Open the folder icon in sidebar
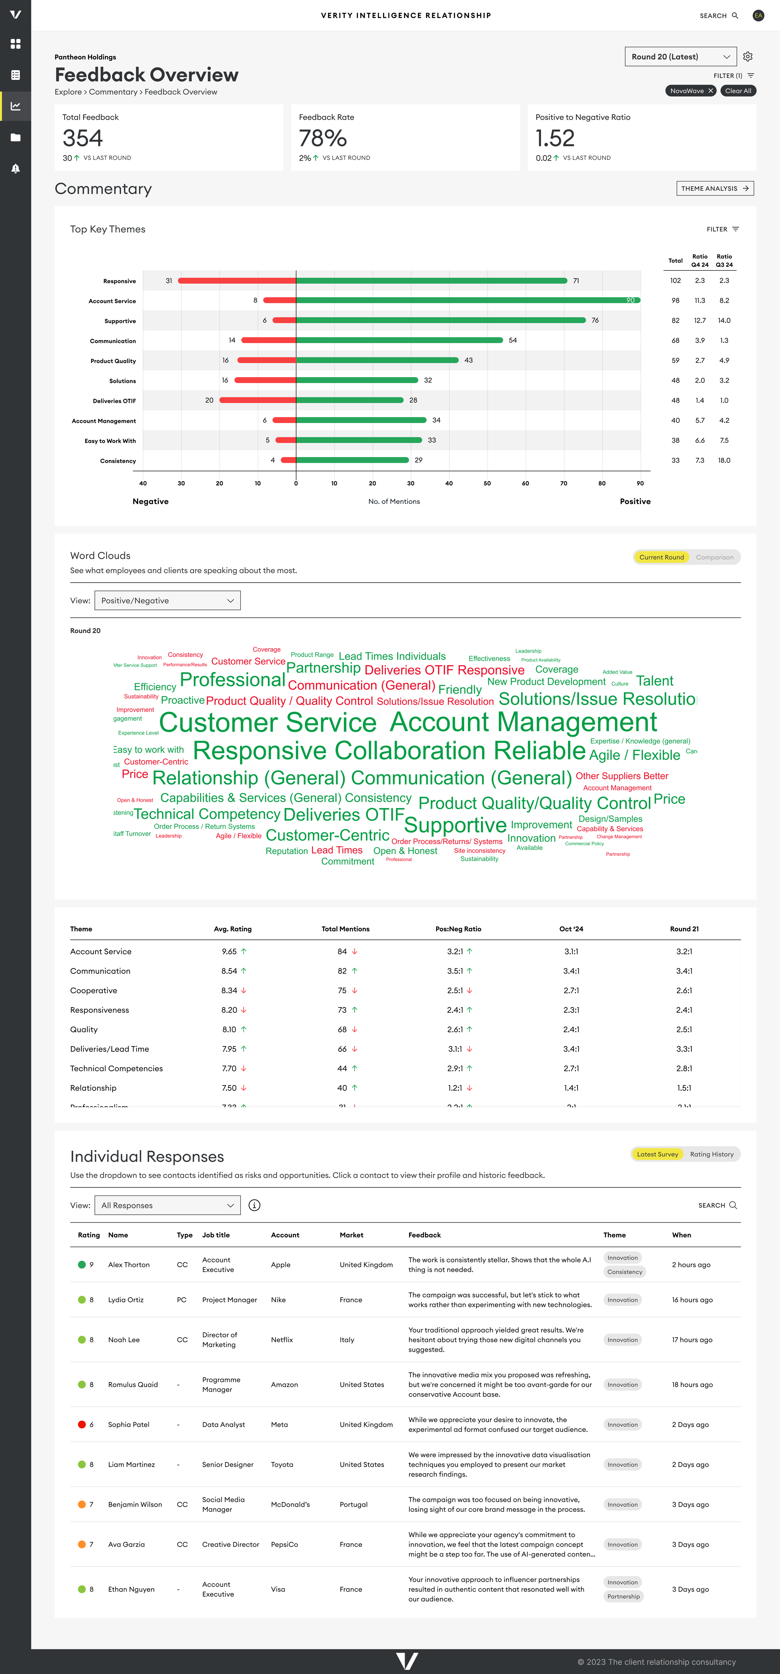 click(16, 137)
